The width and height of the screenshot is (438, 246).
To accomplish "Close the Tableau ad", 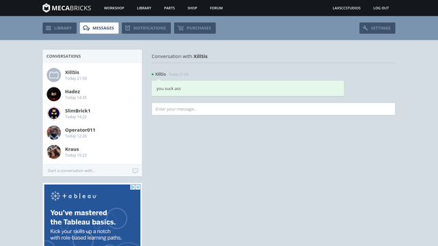I will coord(138,187).
